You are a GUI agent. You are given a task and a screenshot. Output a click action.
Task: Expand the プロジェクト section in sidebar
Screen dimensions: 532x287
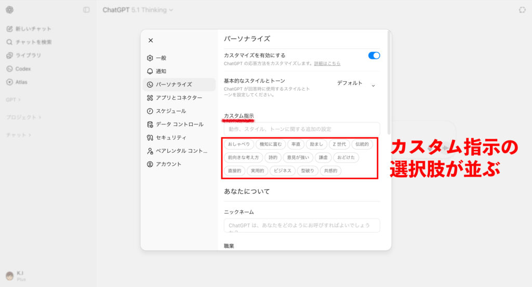24,117
